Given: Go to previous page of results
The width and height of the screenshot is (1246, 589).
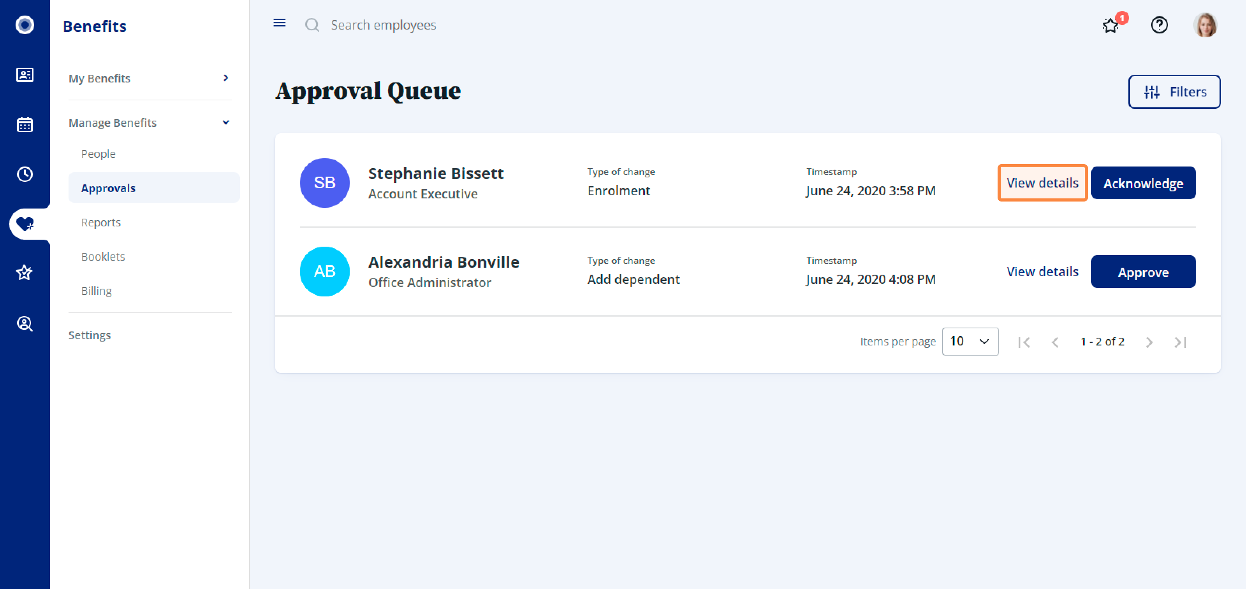Looking at the screenshot, I should click(1055, 342).
